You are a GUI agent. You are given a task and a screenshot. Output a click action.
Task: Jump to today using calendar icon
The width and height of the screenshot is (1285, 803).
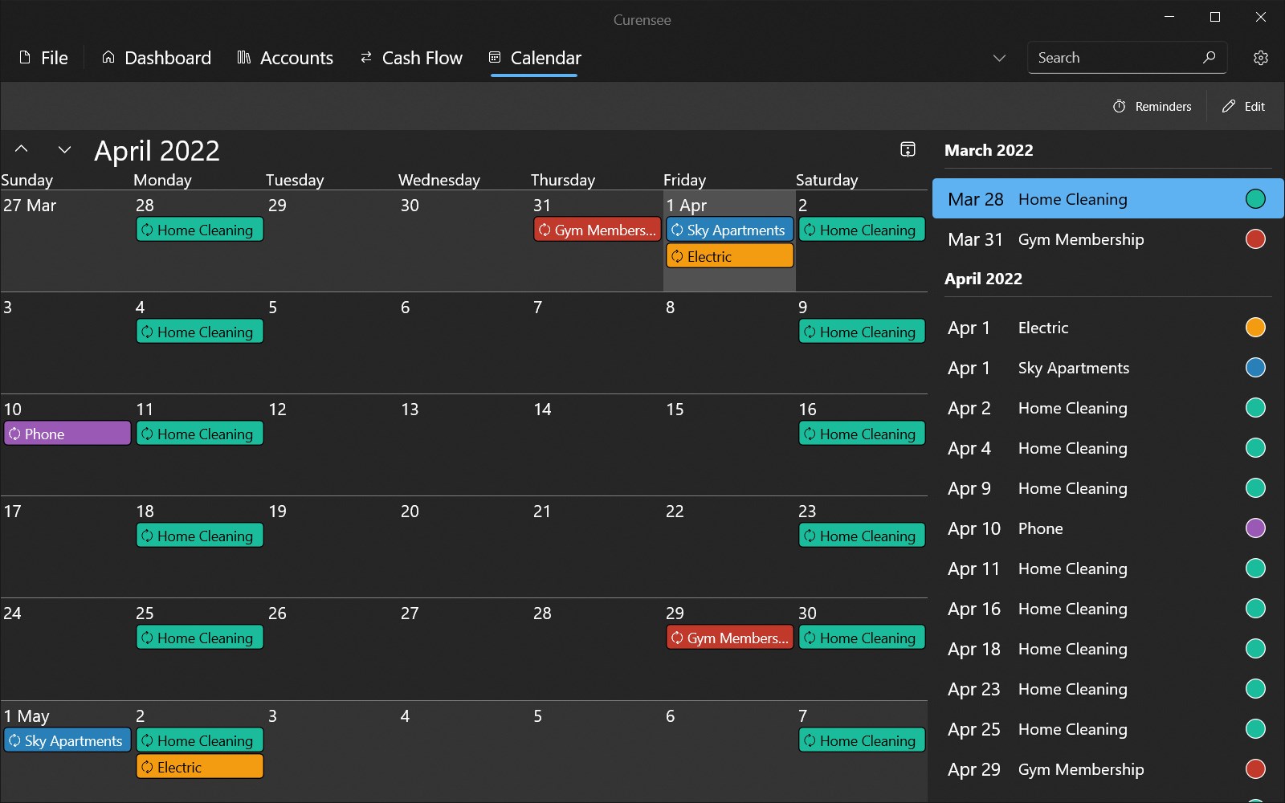(908, 149)
